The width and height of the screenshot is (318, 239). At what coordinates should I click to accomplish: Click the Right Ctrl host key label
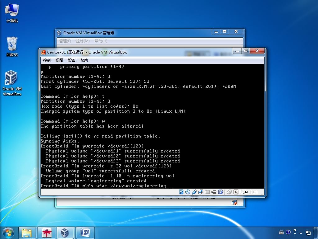click(x=248, y=192)
